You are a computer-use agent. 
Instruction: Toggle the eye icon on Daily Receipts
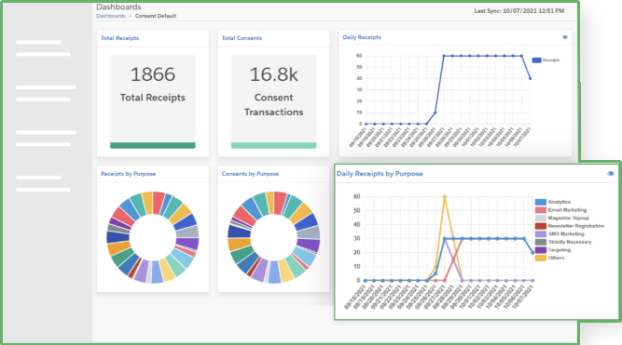point(564,37)
